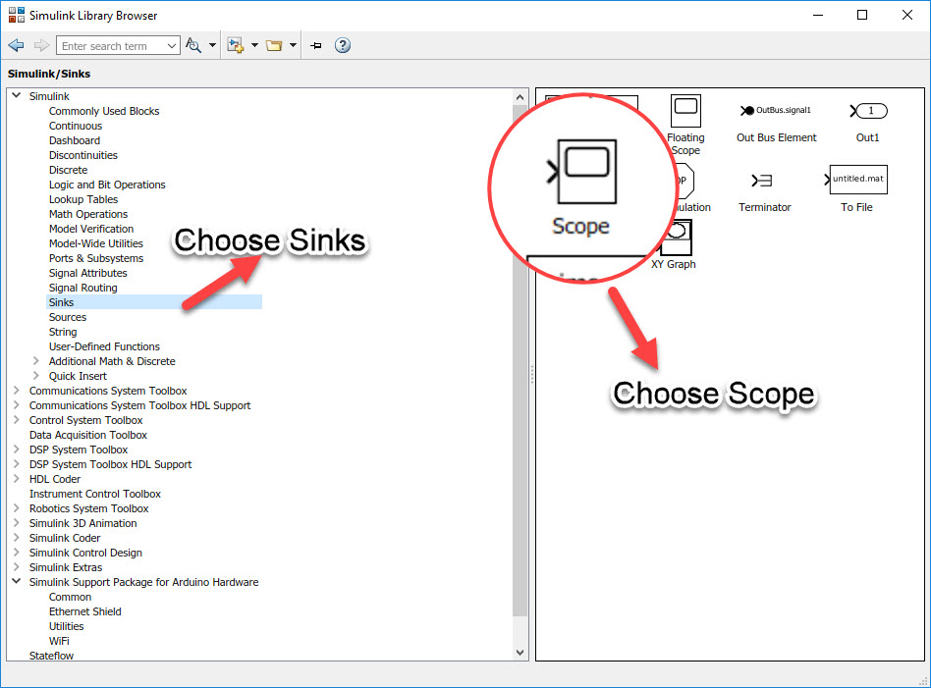Open the Help icon in the toolbar
Viewport: 931px width, 688px height.
[x=342, y=45]
